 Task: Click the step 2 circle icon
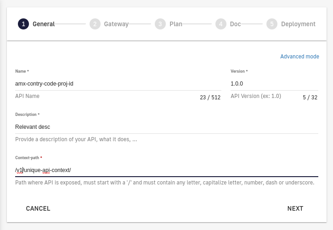pos(95,24)
